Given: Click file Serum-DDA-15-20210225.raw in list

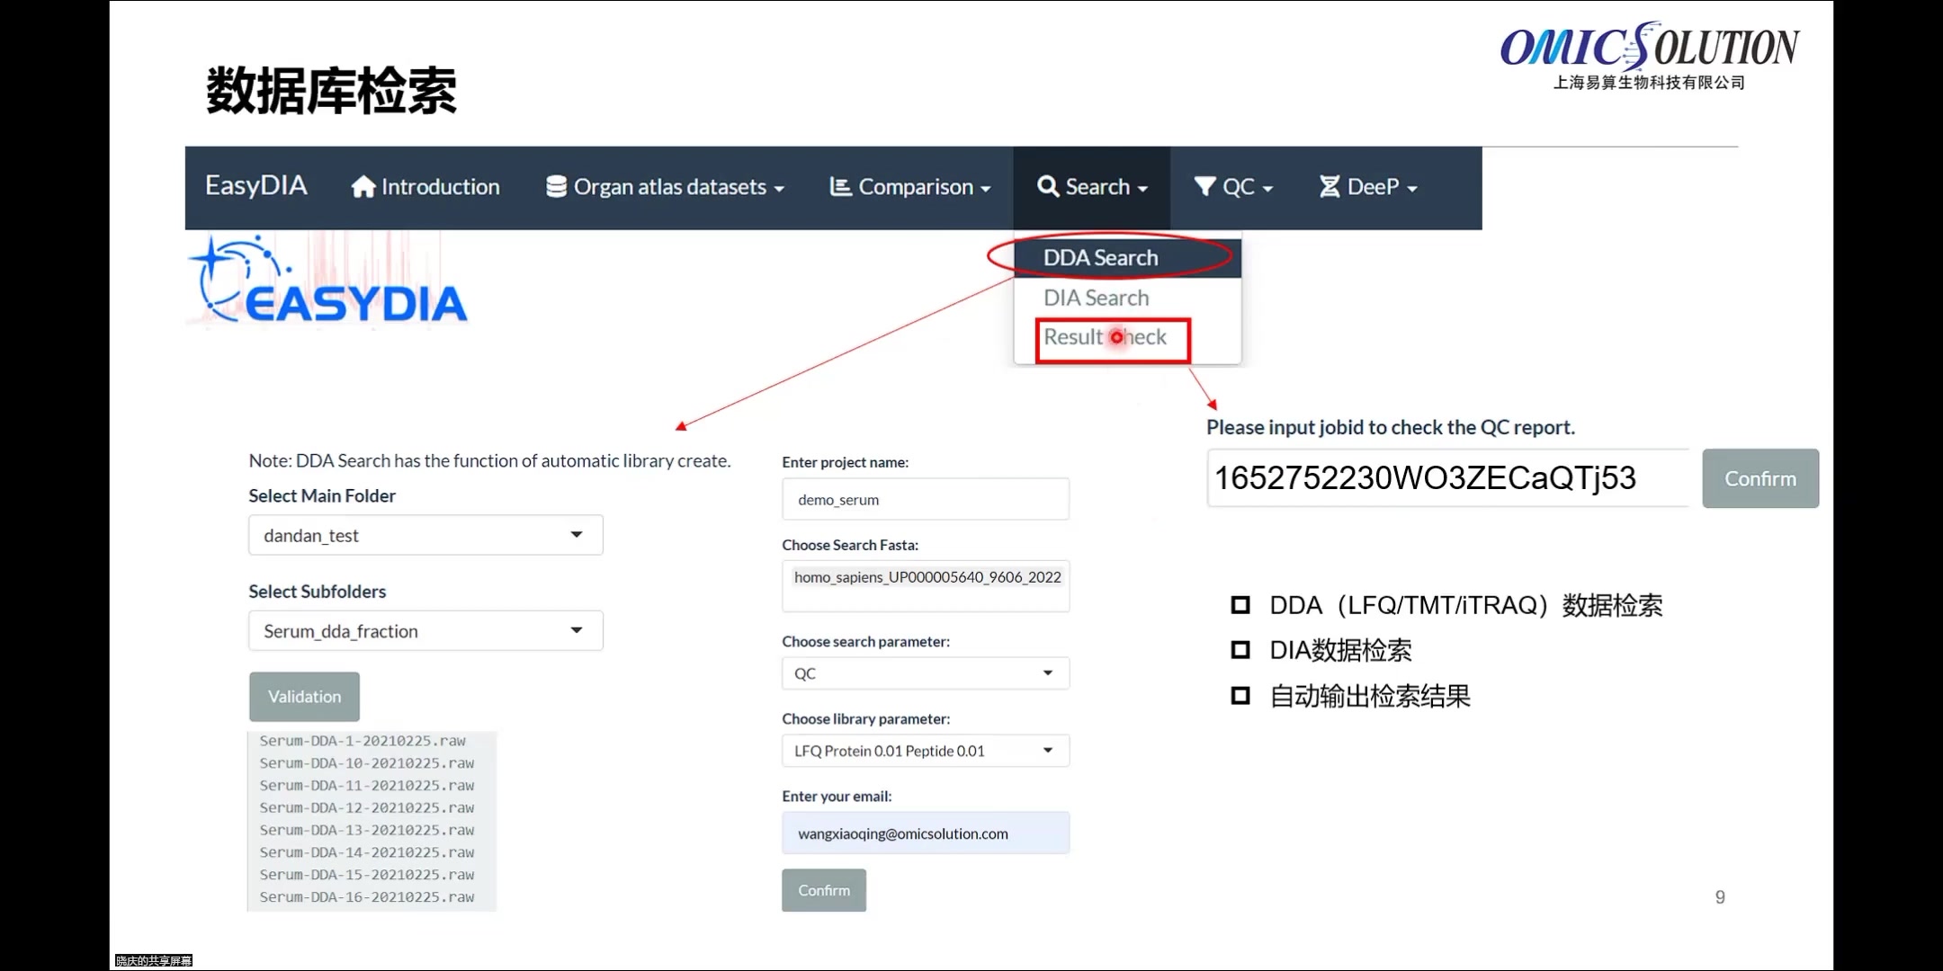Looking at the screenshot, I should coord(367,875).
